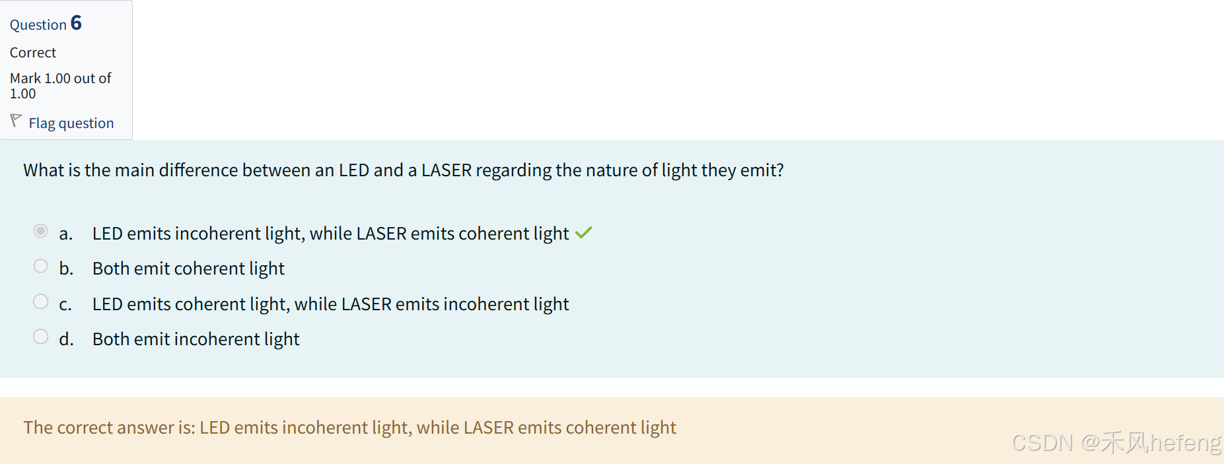Image resolution: width=1224 pixels, height=464 pixels.
Task: Click the CSDN watermark text
Action: tap(1115, 443)
